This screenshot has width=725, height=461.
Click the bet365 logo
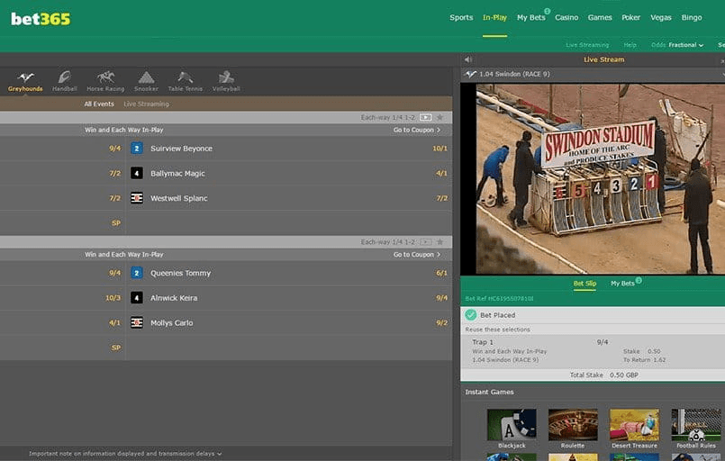coord(41,19)
